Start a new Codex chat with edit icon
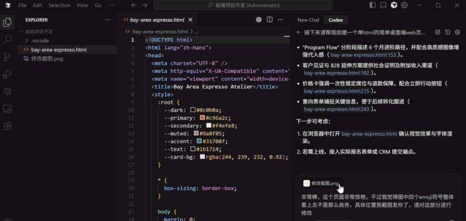The image size is (466, 221). tap(437, 32)
